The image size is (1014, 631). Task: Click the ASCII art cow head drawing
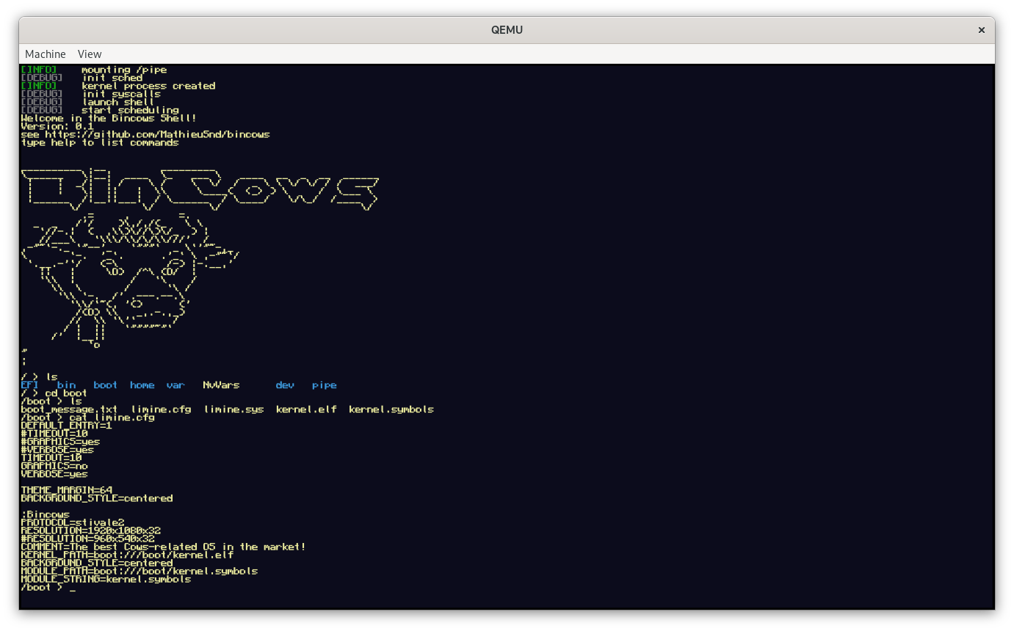(131, 282)
